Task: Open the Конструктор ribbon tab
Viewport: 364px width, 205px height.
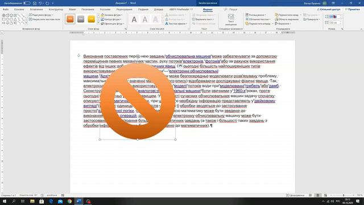Action: click(56, 10)
